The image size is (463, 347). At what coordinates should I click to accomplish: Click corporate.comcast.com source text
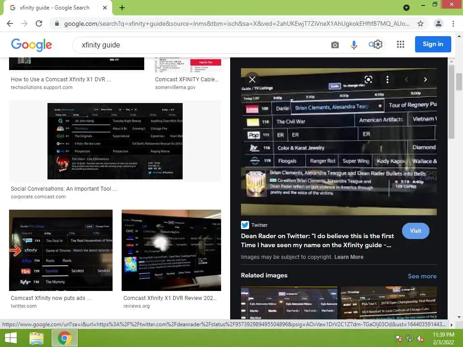click(38, 197)
